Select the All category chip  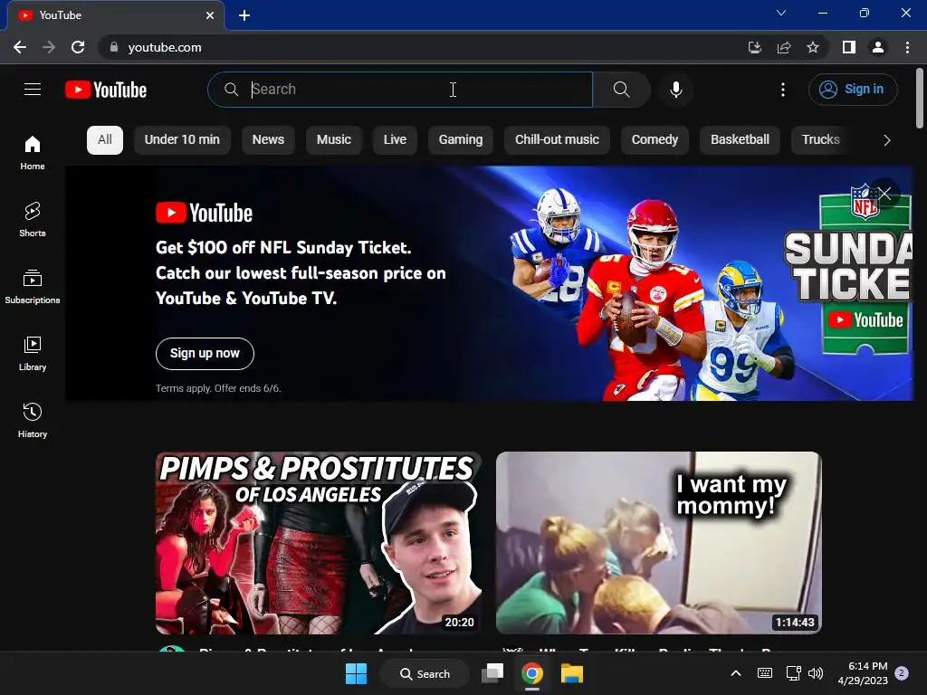pyautogui.click(x=105, y=140)
